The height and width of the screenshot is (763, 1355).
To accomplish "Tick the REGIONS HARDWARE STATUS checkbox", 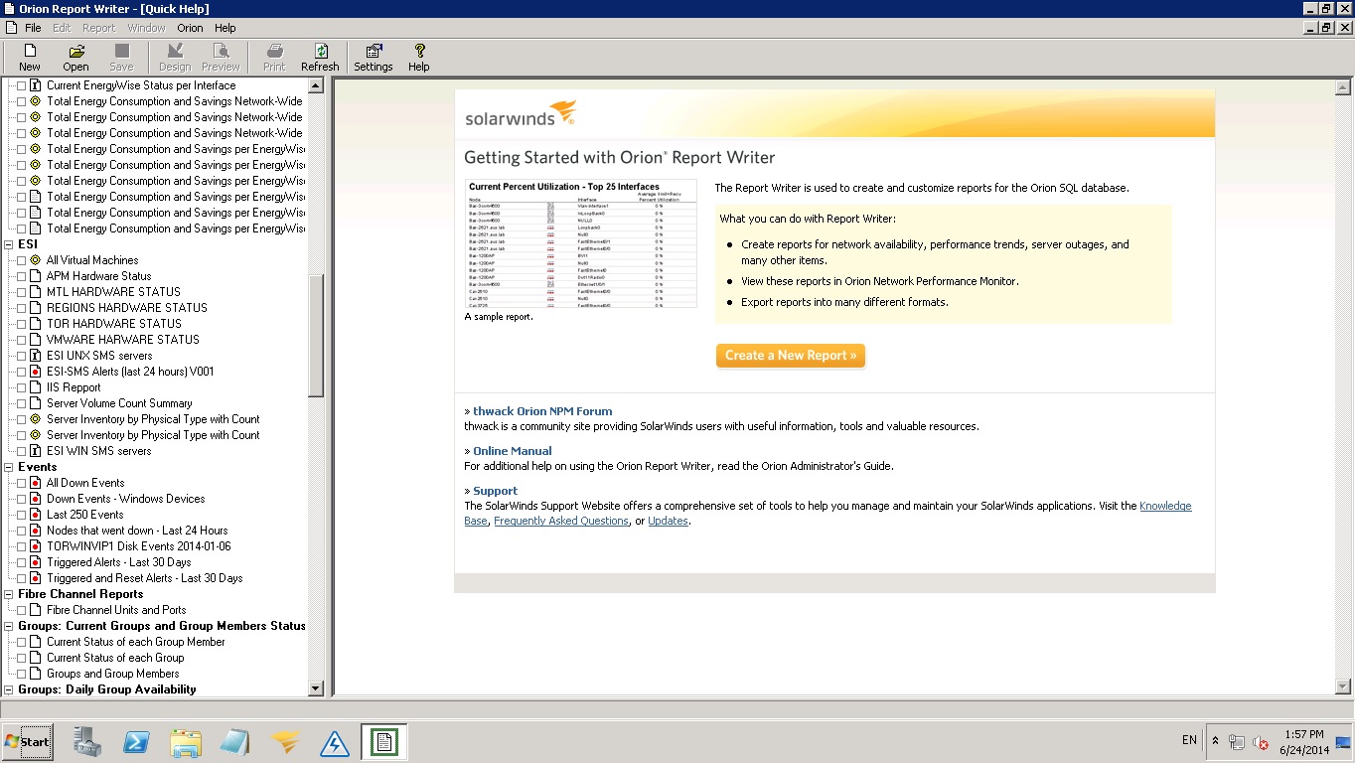I will [21, 308].
